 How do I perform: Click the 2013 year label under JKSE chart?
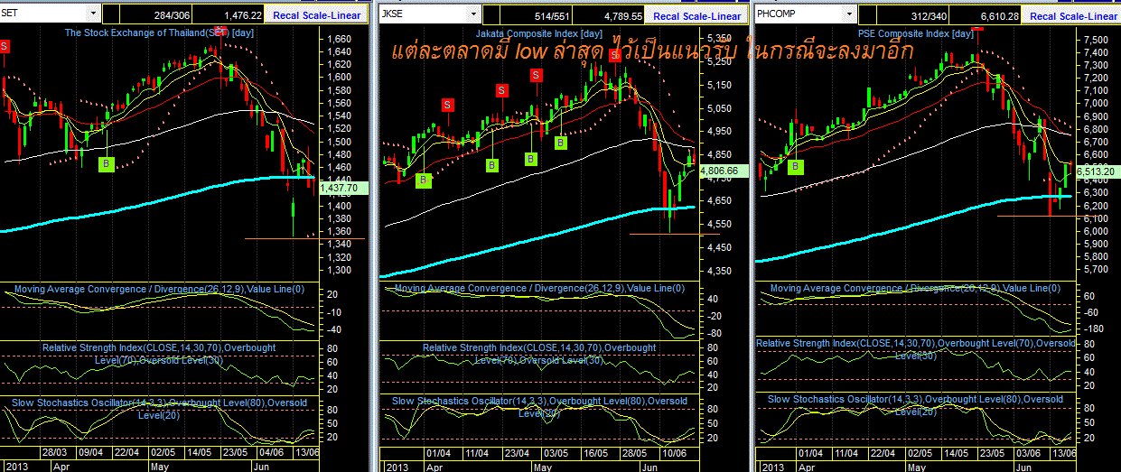click(397, 467)
